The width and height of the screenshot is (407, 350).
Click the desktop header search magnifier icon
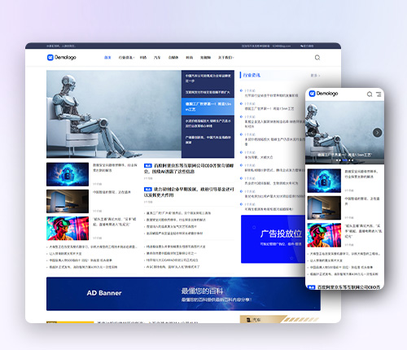[x=317, y=58]
